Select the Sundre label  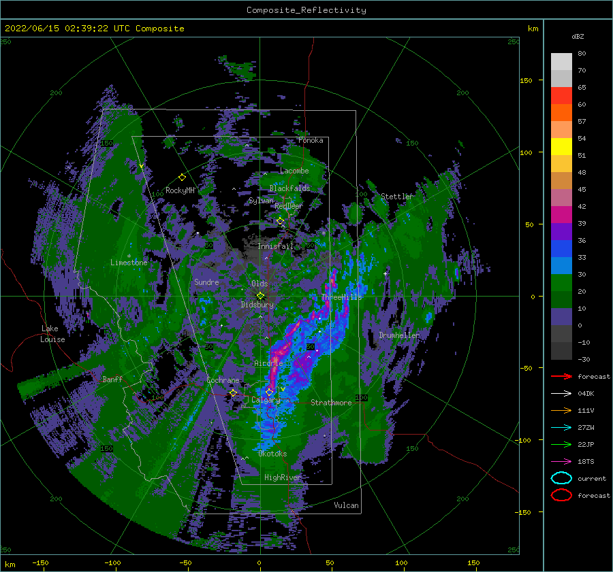(206, 282)
